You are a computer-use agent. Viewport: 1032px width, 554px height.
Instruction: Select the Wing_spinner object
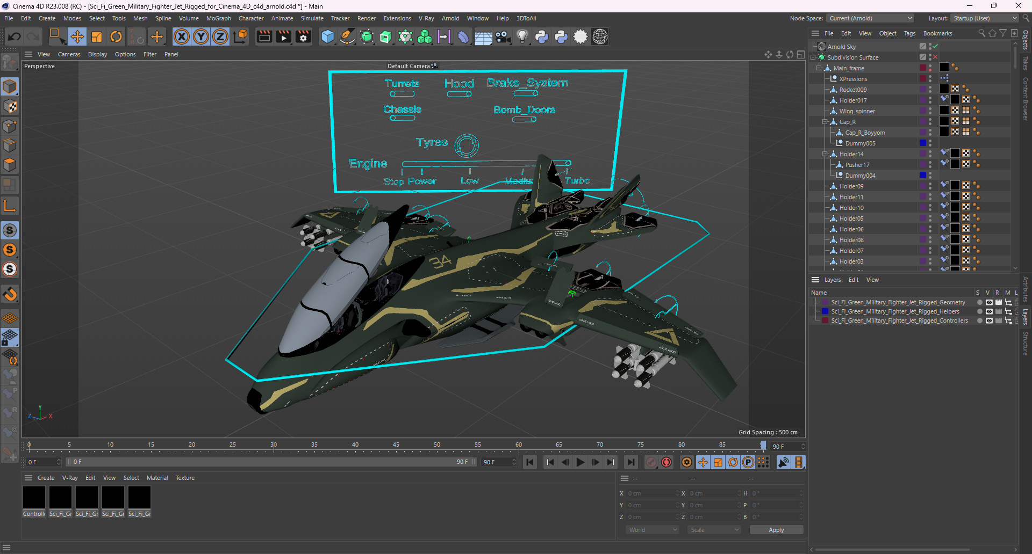[x=857, y=111]
